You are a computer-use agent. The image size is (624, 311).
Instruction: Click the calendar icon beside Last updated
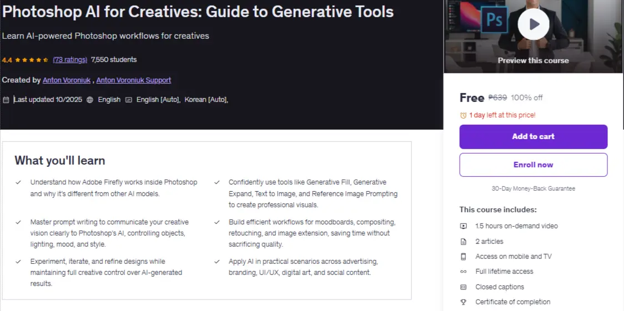6,100
